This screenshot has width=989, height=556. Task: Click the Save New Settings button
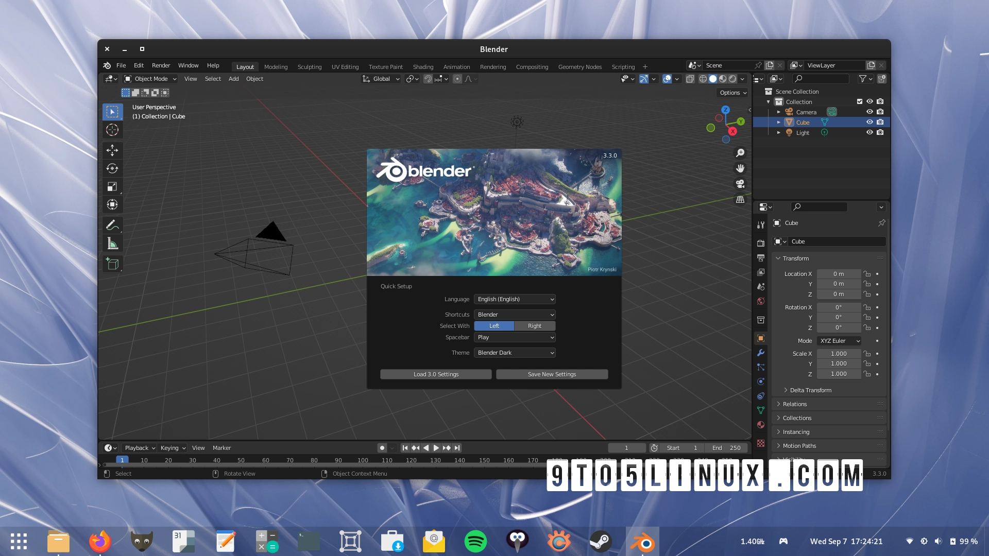[x=552, y=374]
